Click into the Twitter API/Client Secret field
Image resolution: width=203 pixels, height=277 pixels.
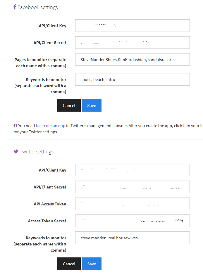pyautogui.click(x=132, y=187)
